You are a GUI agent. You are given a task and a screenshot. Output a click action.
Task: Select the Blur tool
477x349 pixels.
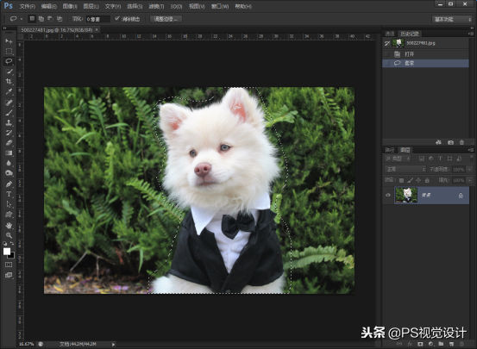(x=9, y=163)
